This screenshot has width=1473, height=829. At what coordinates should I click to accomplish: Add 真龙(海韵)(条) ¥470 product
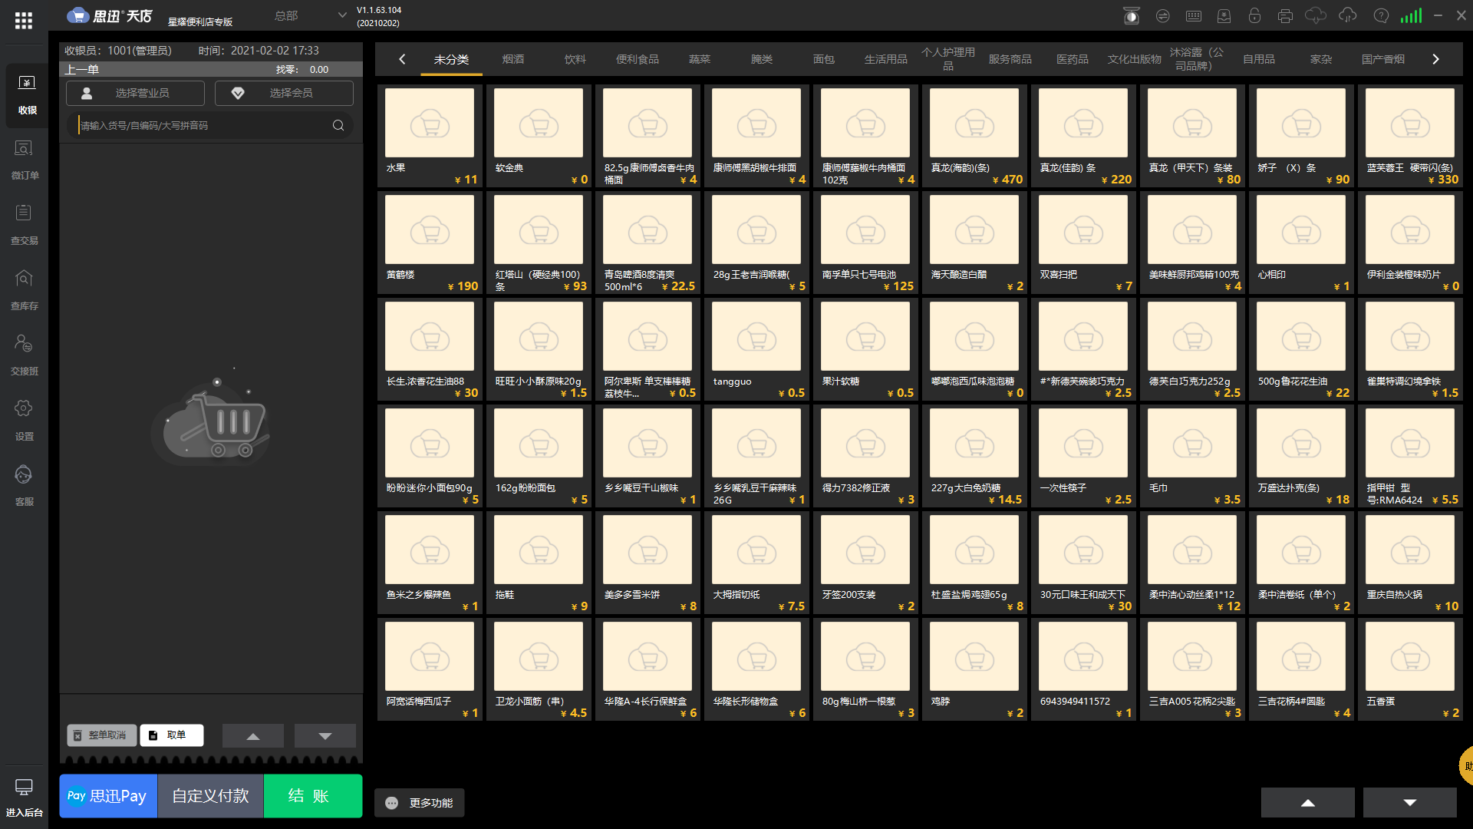click(x=974, y=136)
